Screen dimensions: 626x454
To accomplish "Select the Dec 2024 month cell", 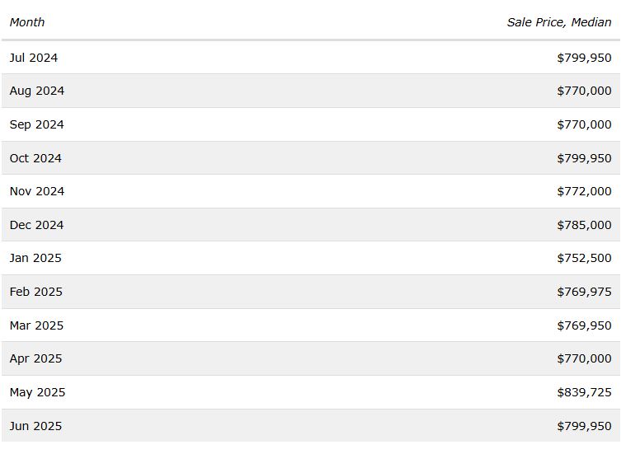I will pyautogui.click(x=37, y=225).
